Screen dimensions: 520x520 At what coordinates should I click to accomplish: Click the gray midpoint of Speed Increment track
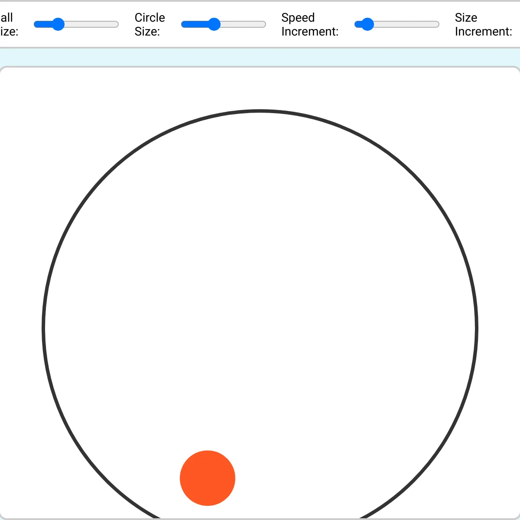point(397,24)
